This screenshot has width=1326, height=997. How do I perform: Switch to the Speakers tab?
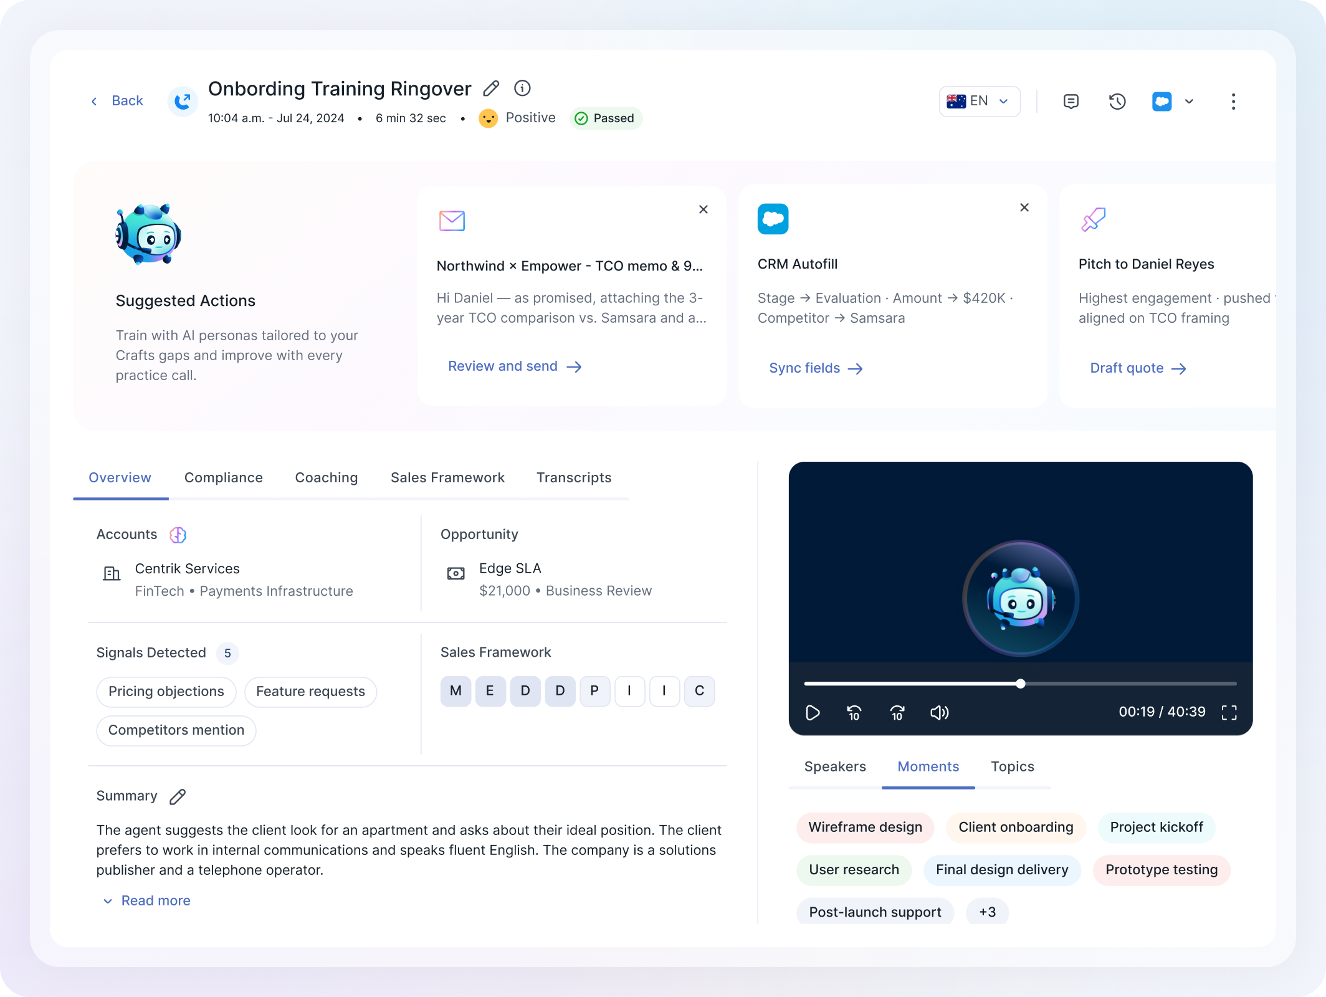click(835, 767)
